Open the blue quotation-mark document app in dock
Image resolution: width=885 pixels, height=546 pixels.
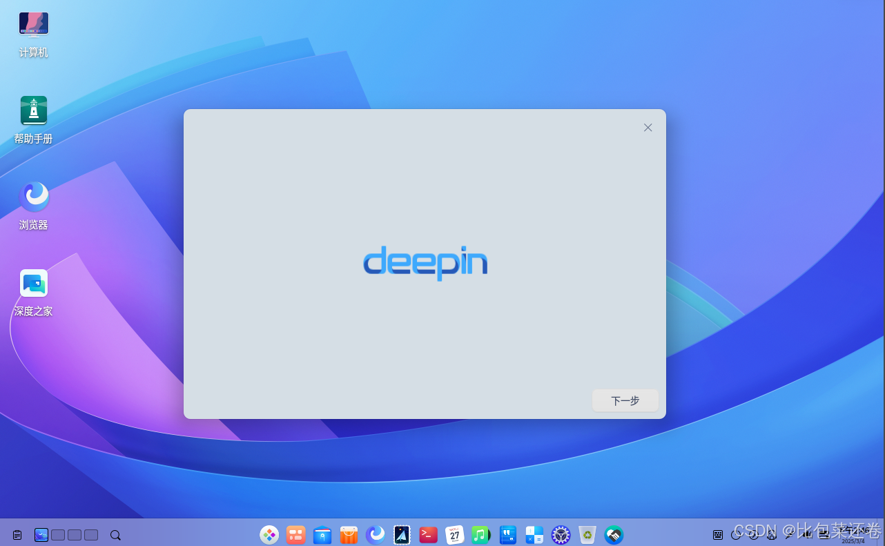508,534
